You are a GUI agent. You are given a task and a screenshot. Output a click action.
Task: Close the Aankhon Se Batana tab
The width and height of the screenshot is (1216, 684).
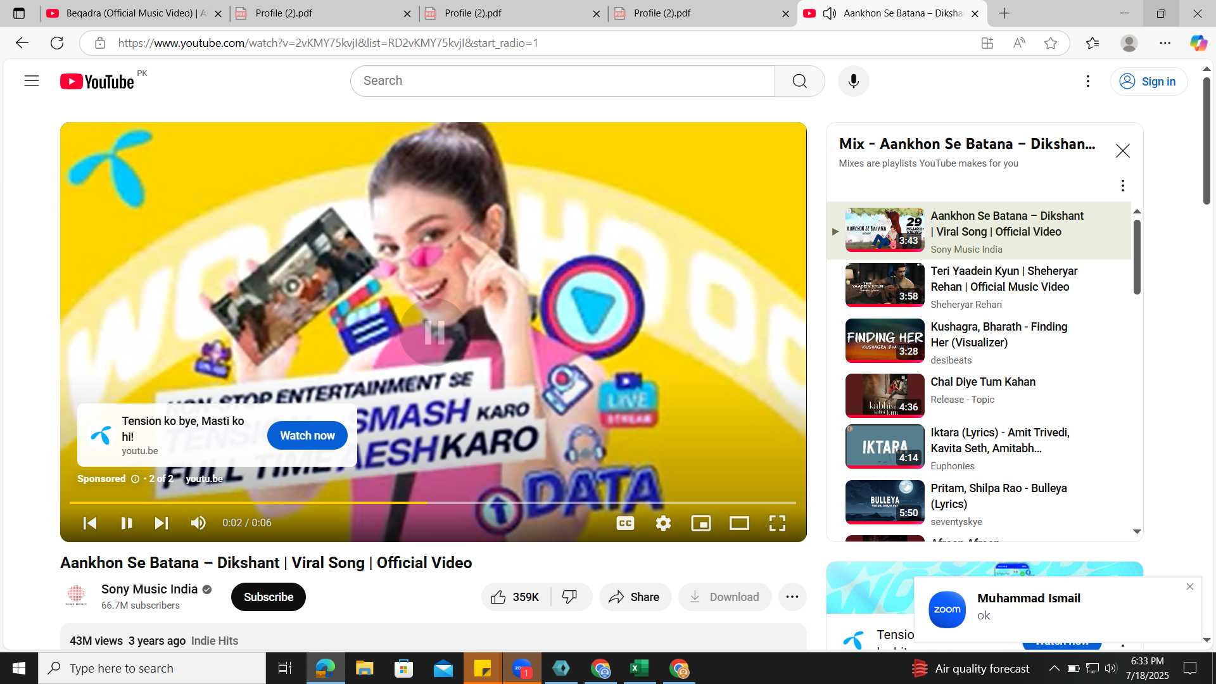pyautogui.click(x=975, y=13)
